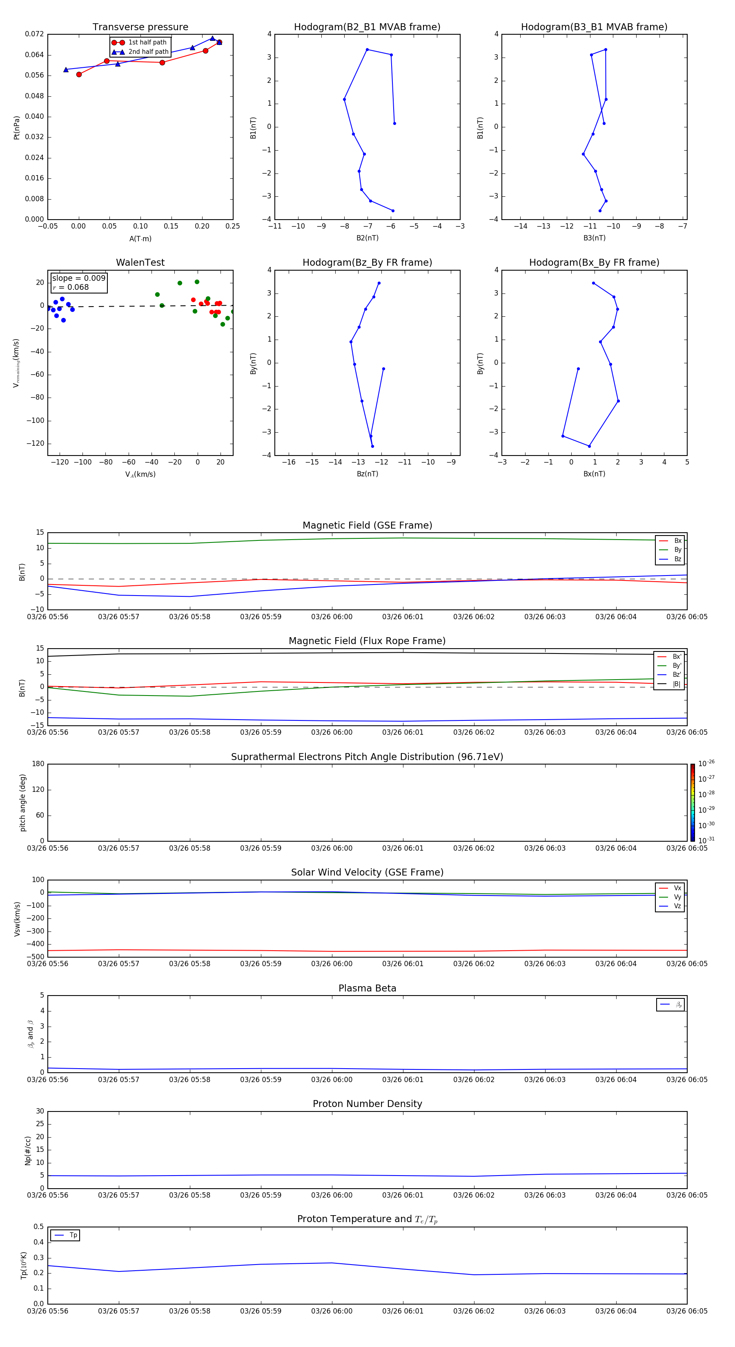Click the 10^-31 colorbar label

706,840
